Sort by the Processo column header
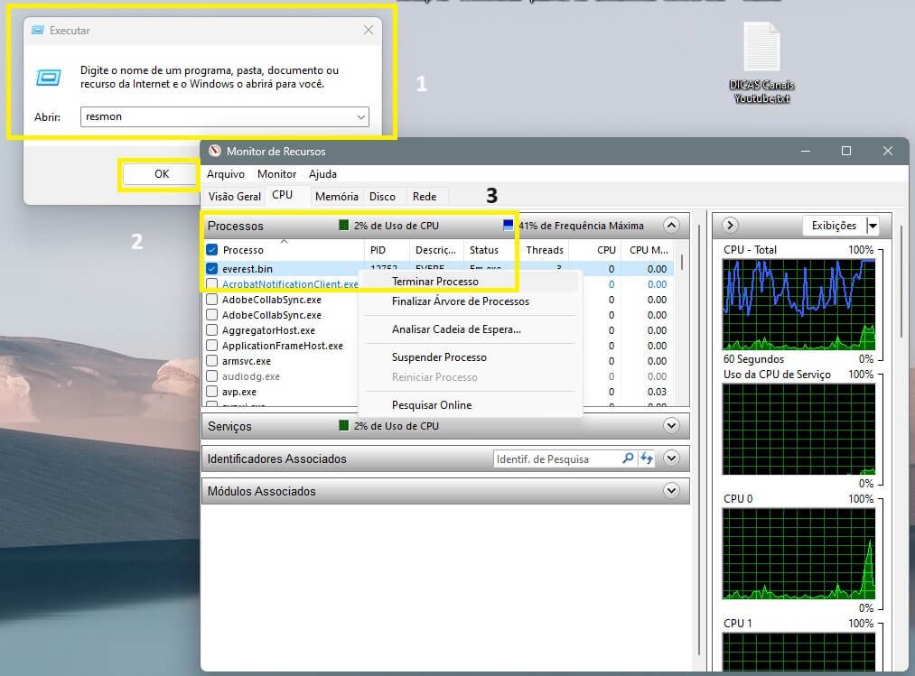The height and width of the screenshot is (676, 915). [285, 250]
